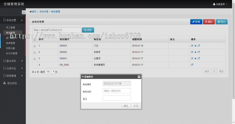Collapse the 系统设置 menu section
The image size is (235, 124).
tap(13, 20)
